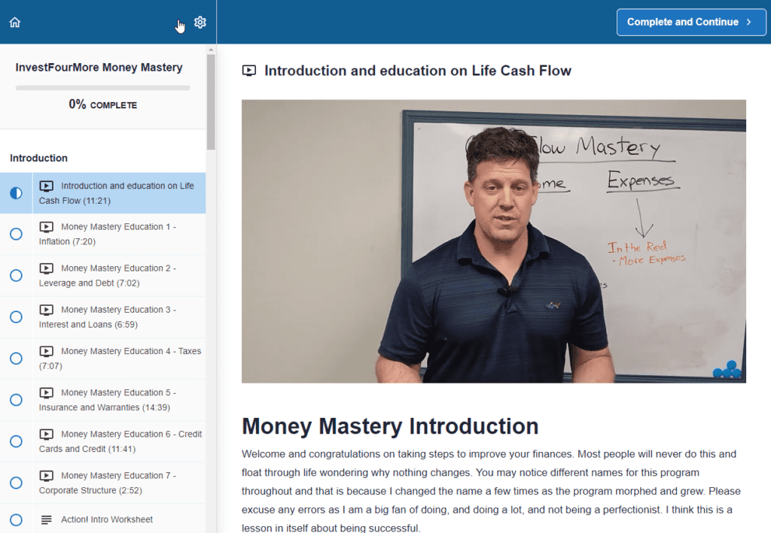
Task: Open the InvestFourMore Money Mastery course title
Action: coord(99,67)
